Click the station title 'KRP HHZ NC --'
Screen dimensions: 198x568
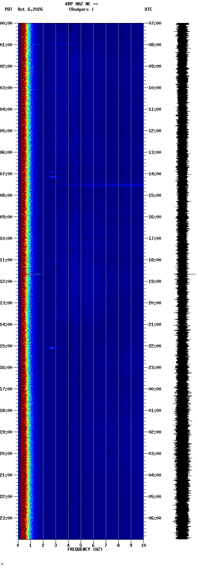[82, 4]
